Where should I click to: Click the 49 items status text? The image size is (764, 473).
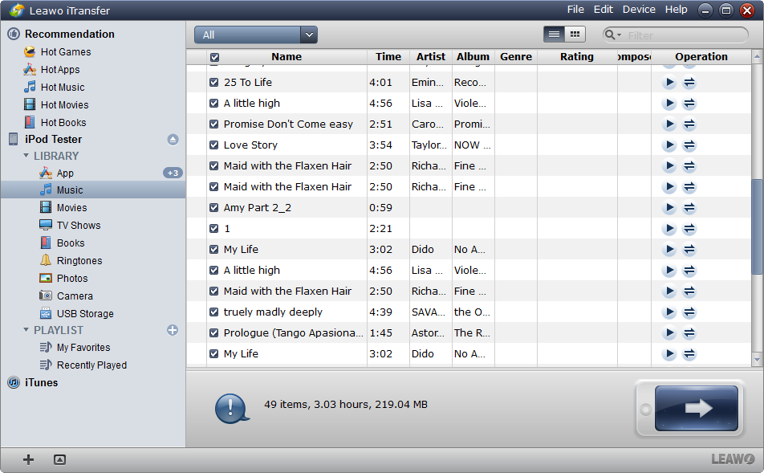[346, 404]
